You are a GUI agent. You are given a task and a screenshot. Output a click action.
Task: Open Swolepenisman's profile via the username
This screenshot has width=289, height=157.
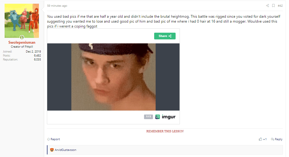[22, 42]
